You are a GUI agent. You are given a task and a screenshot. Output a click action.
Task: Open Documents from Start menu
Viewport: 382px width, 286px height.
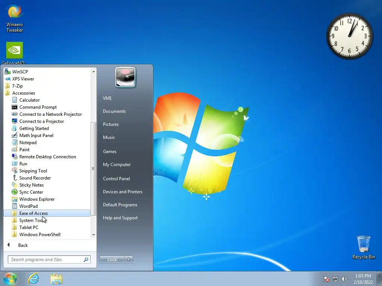pos(114,111)
